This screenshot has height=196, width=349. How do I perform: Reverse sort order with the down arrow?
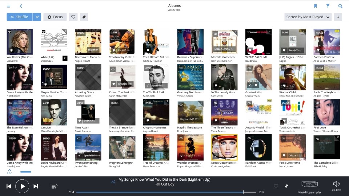(x=338, y=17)
